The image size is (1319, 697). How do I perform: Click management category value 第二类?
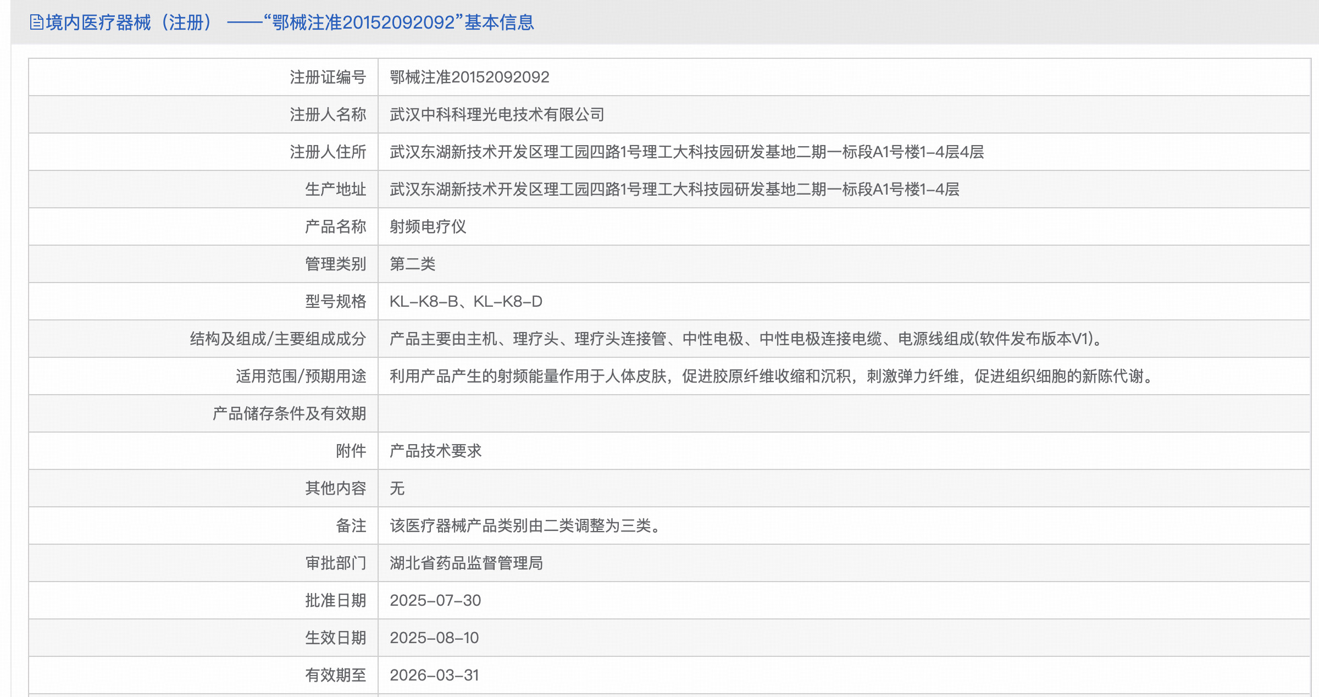pyautogui.click(x=412, y=264)
